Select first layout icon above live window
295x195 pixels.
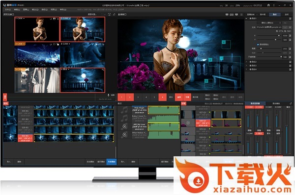coord(227,14)
